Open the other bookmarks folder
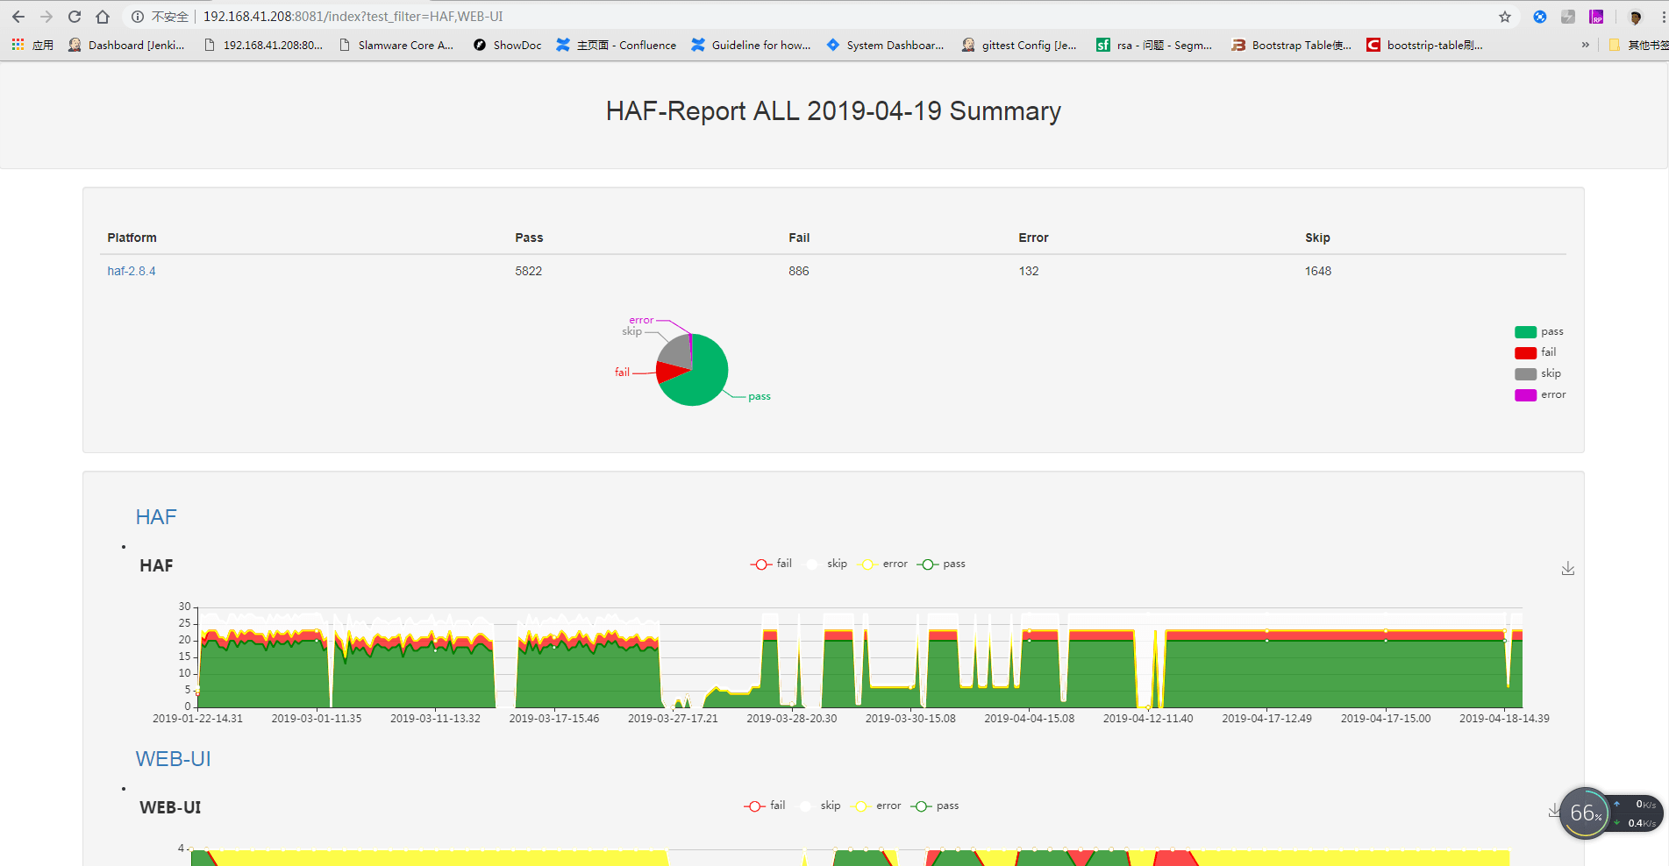 click(x=1637, y=45)
